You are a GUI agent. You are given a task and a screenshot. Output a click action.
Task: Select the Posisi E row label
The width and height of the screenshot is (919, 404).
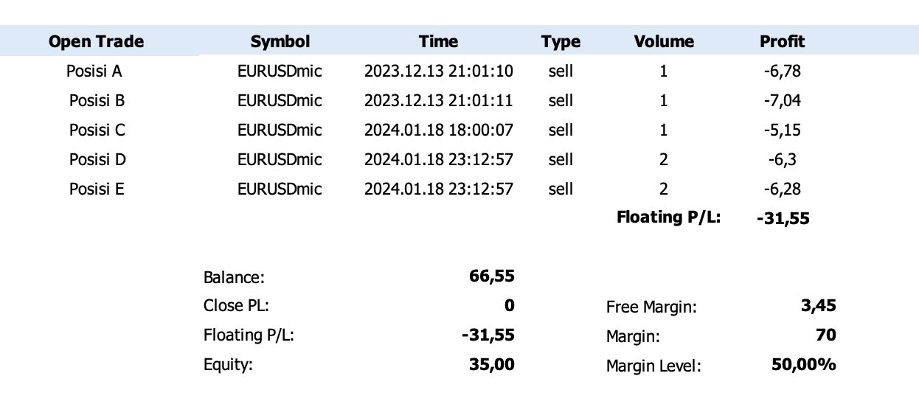pos(97,189)
